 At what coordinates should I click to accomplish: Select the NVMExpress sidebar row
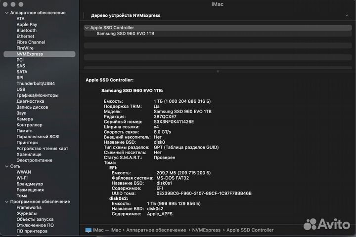pos(40,54)
